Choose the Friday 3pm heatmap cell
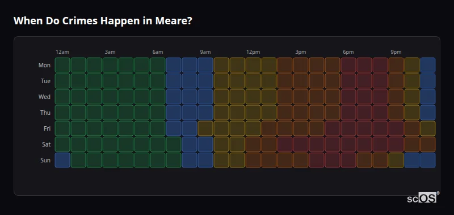The height and width of the screenshot is (215, 454). pyautogui.click(x=301, y=128)
